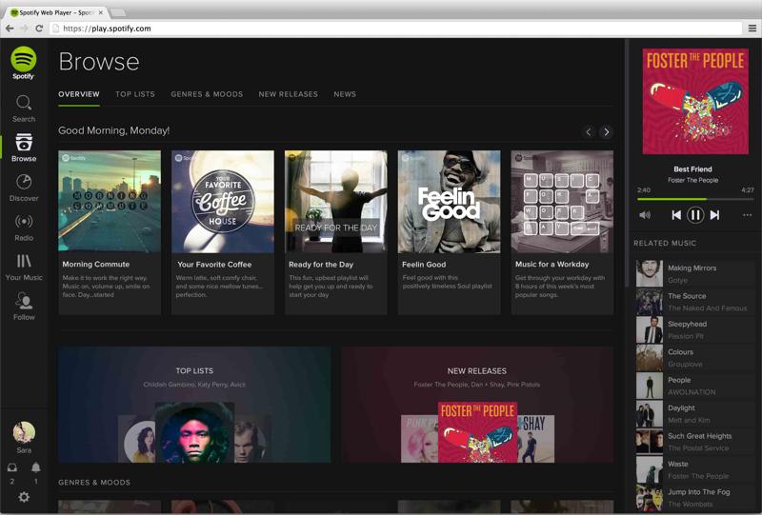Click the Best Friend song title
The width and height of the screenshot is (762, 515).
tap(692, 169)
